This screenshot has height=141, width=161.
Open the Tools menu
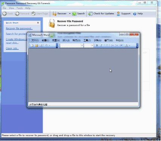(x=20, y=8)
